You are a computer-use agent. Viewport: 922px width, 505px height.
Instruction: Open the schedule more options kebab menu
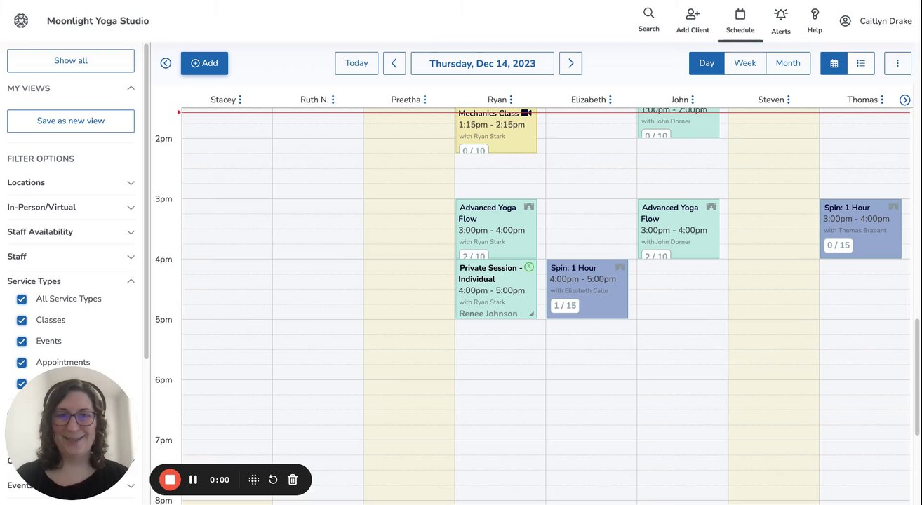point(897,63)
